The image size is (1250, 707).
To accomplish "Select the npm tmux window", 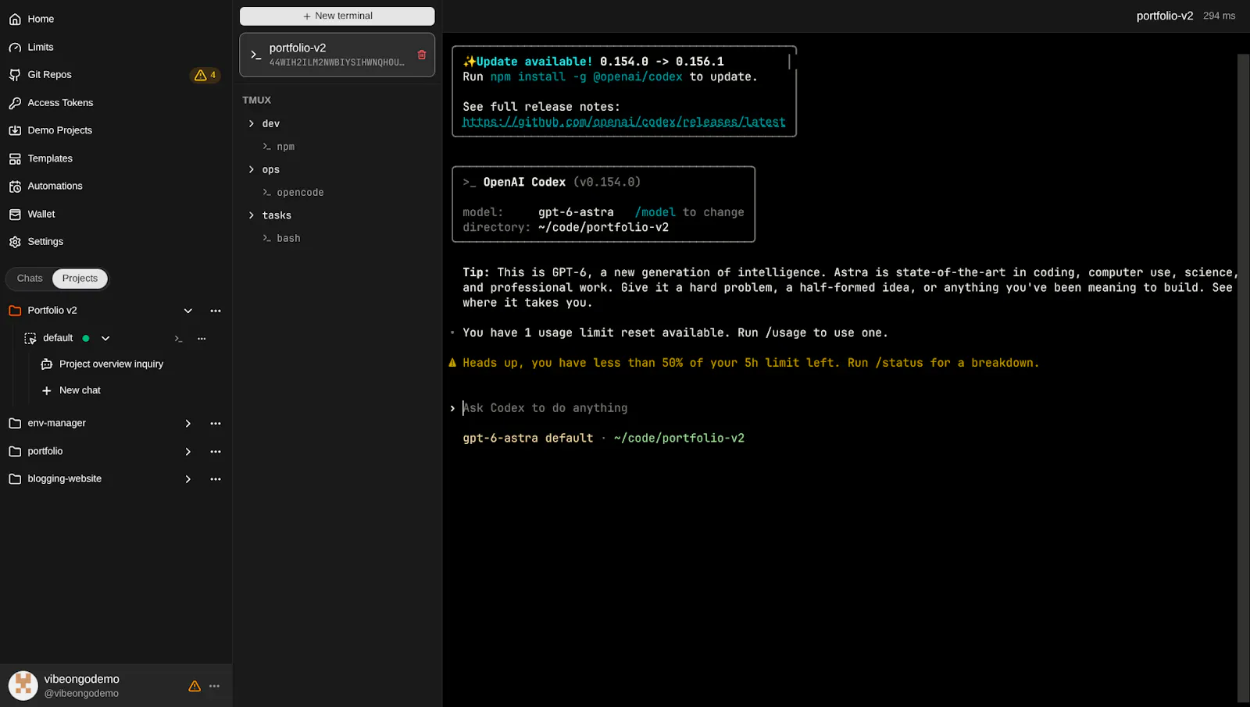I will click(x=279, y=147).
